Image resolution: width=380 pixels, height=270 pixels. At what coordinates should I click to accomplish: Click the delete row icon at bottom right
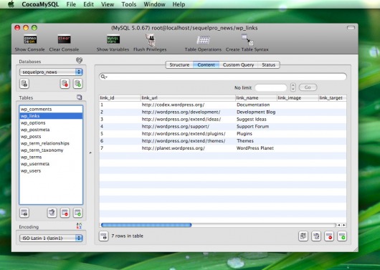329,236
